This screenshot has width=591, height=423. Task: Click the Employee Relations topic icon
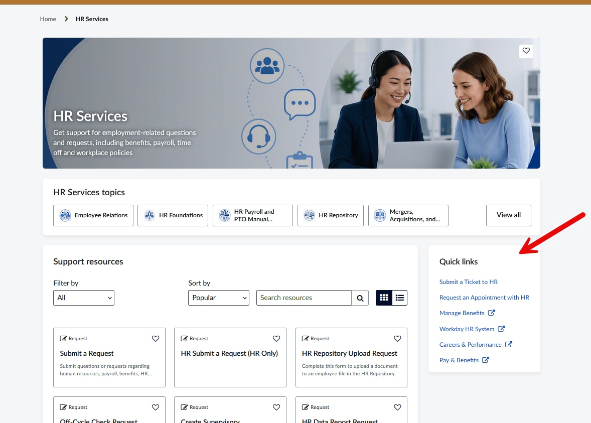click(x=65, y=215)
